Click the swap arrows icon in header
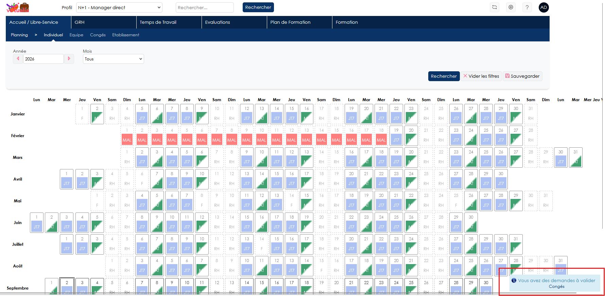This screenshot has width=605, height=296. coord(495,7)
